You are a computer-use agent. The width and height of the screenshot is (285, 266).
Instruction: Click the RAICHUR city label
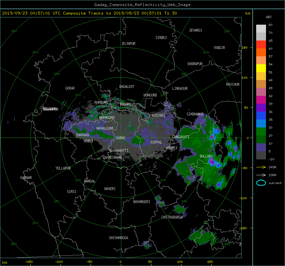pos(233,84)
